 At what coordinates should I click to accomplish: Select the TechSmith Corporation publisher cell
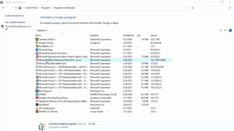click(101, 39)
